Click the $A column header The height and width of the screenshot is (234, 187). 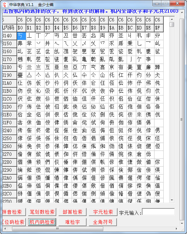click(113, 28)
